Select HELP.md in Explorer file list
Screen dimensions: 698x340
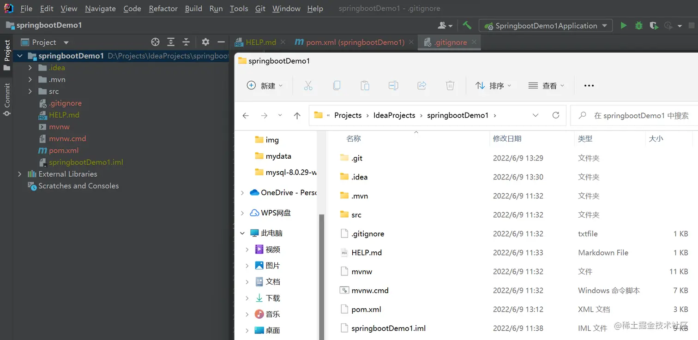click(x=367, y=252)
